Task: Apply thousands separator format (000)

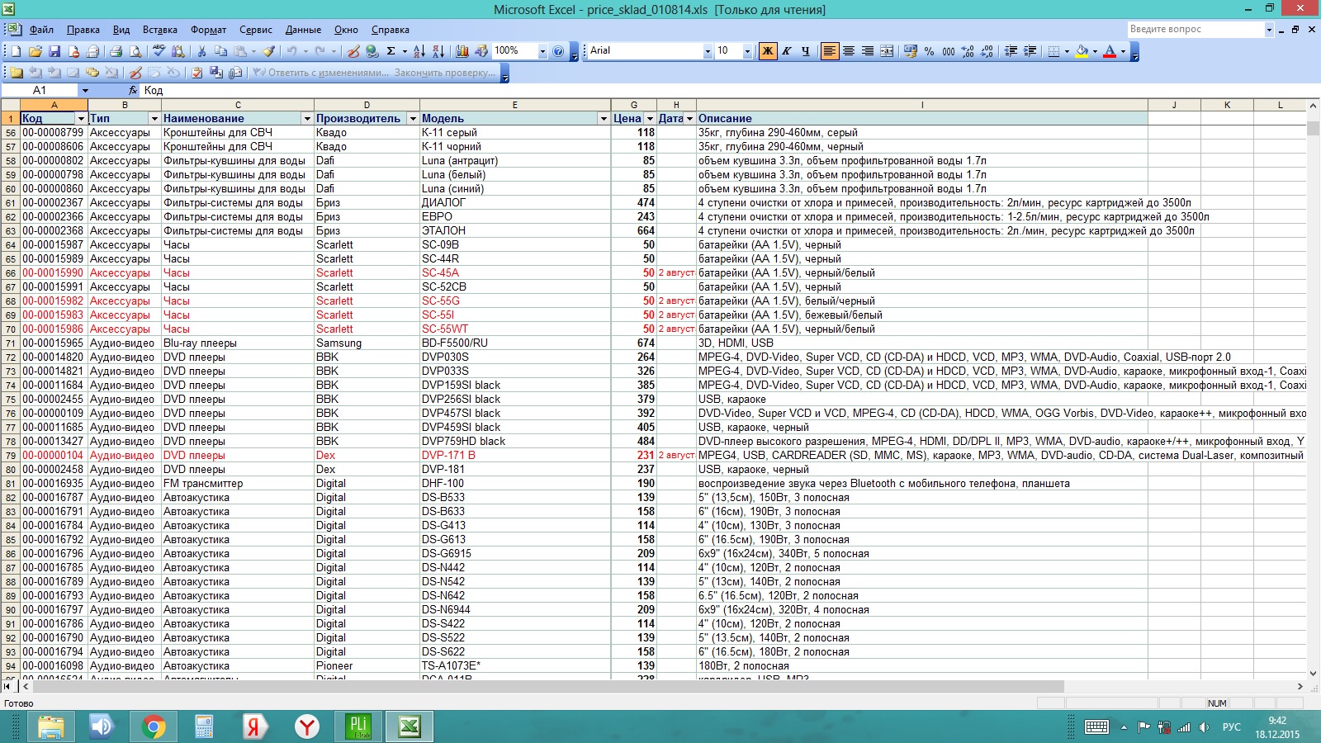Action: (949, 51)
